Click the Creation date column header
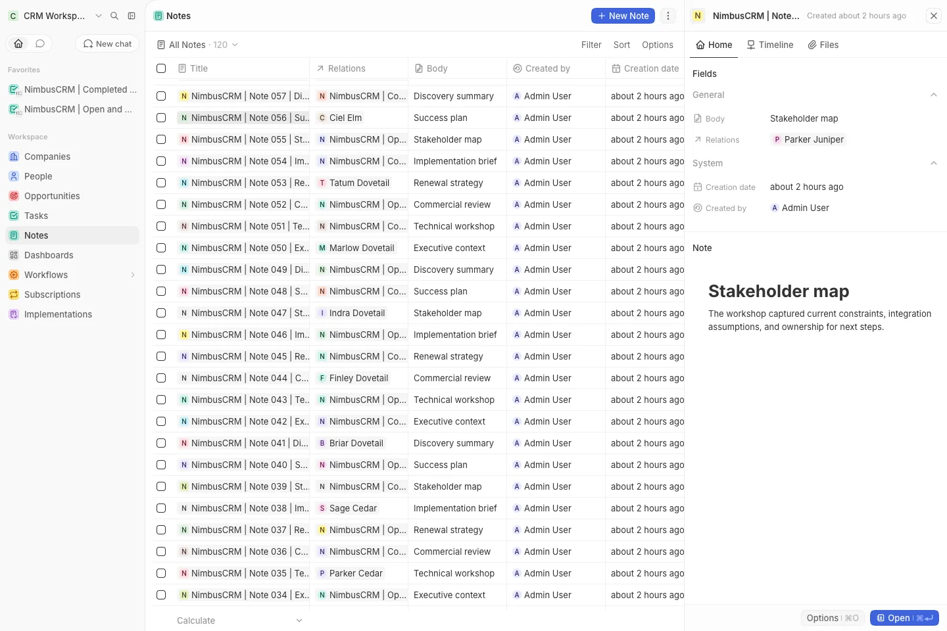 (644, 68)
